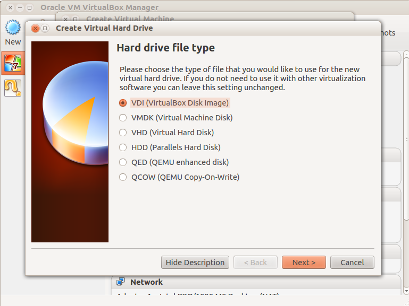This screenshot has width=409, height=306.
Task: Maximize the VirtualBox Manager window
Action: [x=29, y=7]
